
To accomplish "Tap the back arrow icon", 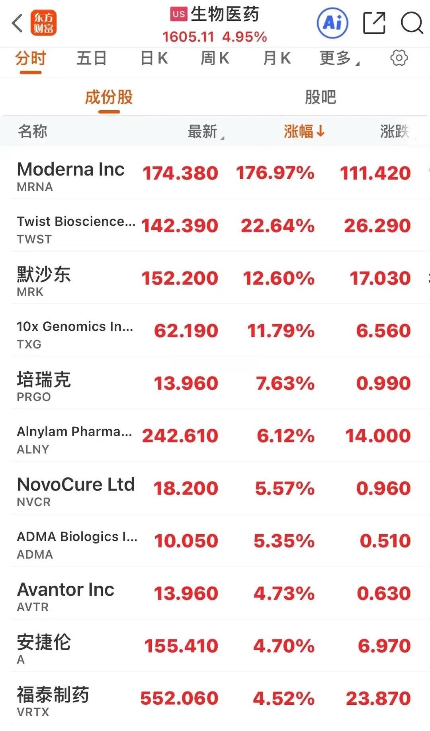I will tap(17, 23).
